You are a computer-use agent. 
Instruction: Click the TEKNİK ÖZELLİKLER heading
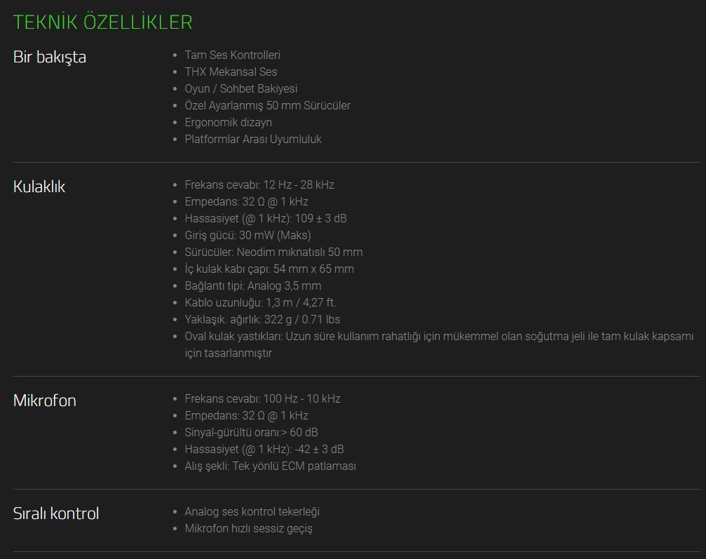tap(102, 22)
